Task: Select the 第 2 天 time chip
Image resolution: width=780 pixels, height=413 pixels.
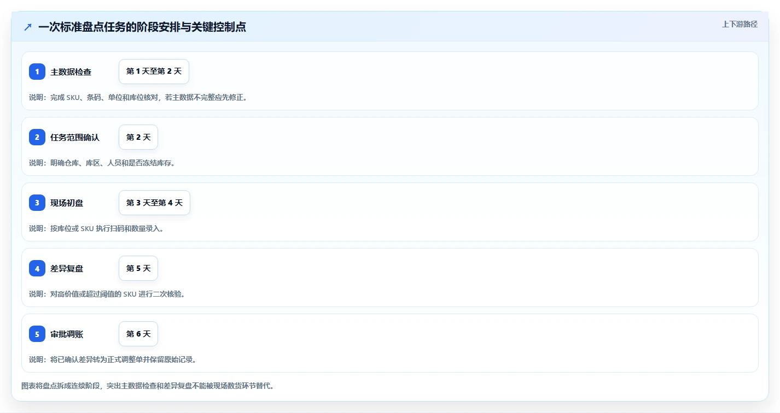Action: coord(138,137)
